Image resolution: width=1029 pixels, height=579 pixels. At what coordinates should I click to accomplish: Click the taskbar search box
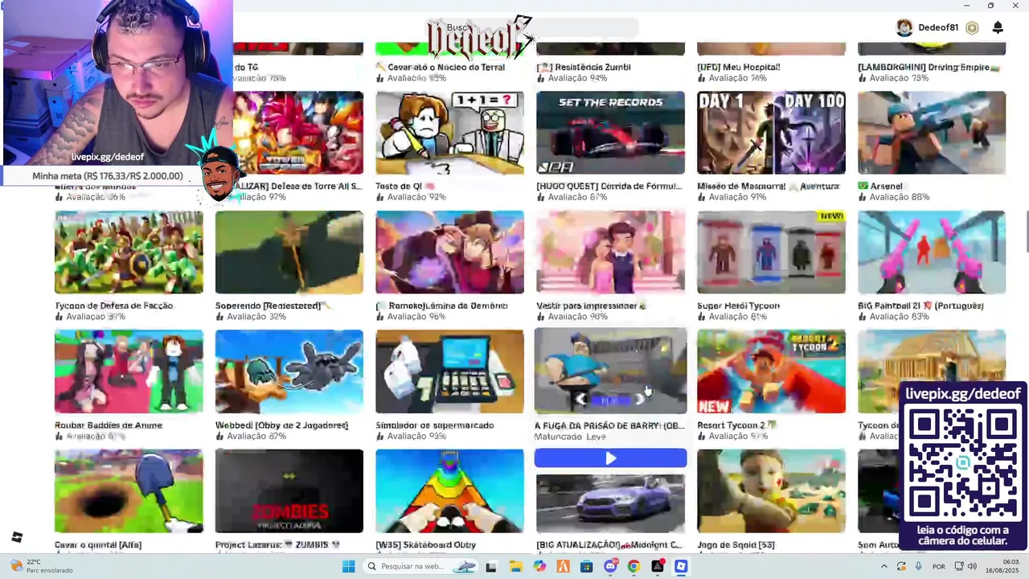420,566
